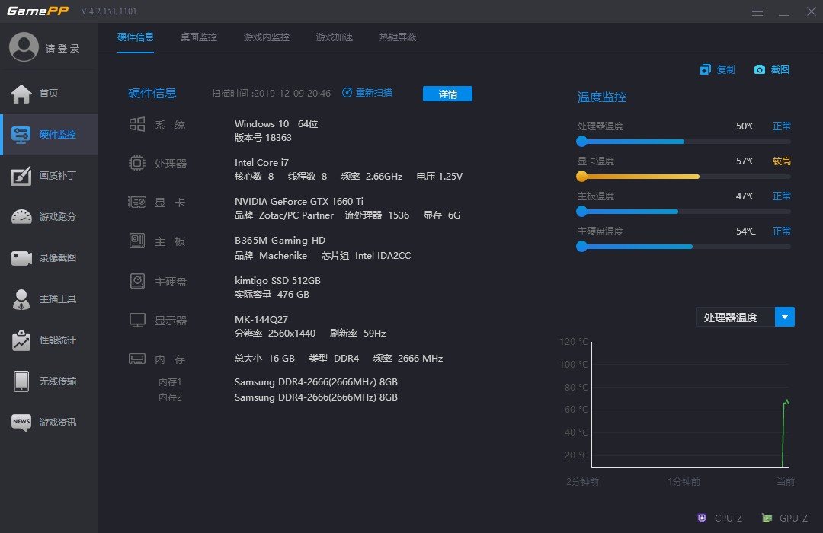This screenshot has width=823, height=533.
Task: Click the temperature history chart
Action: click(x=690, y=404)
